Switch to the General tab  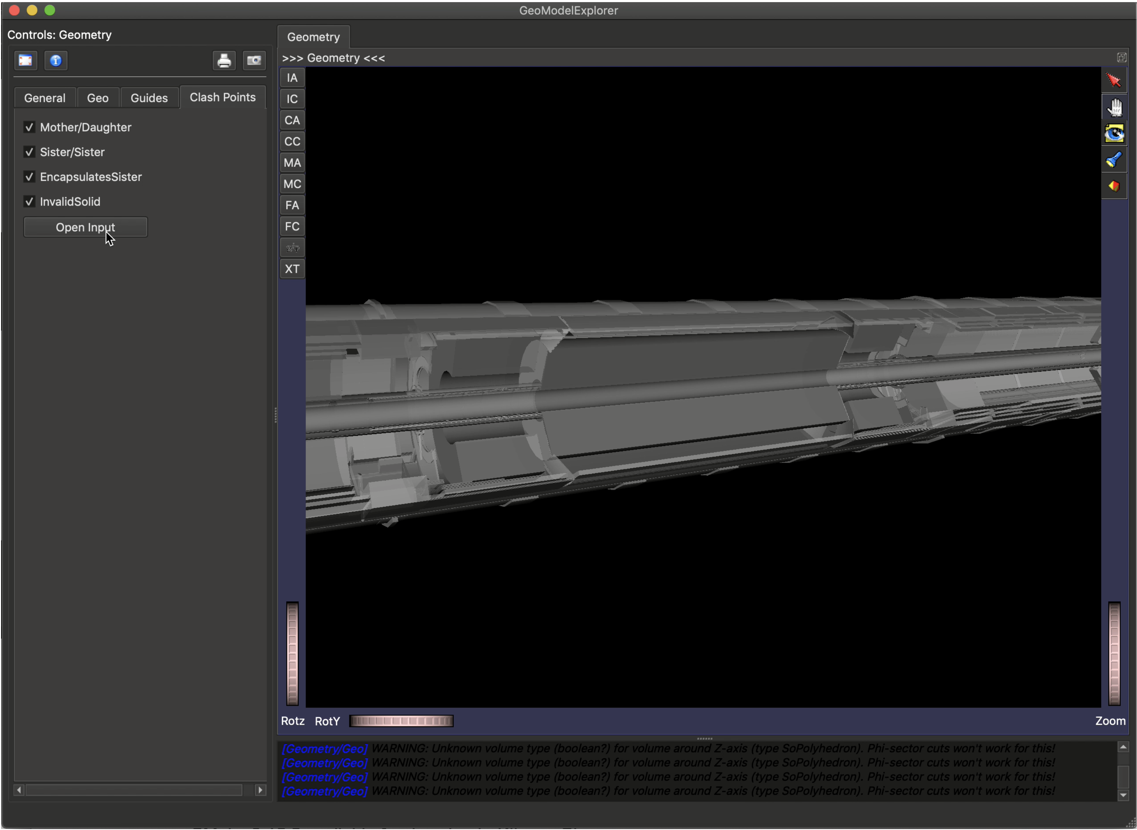click(45, 98)
